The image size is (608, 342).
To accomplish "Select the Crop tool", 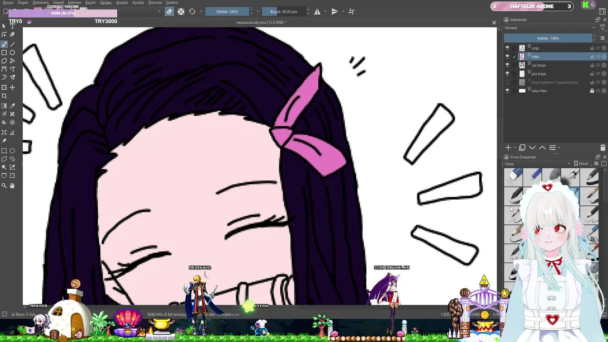I will pyautogui.click(x=4, y=96).
